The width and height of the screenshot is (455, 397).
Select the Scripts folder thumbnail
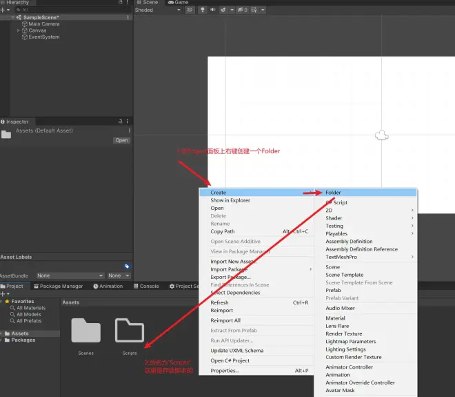click(x=130, y=331)
